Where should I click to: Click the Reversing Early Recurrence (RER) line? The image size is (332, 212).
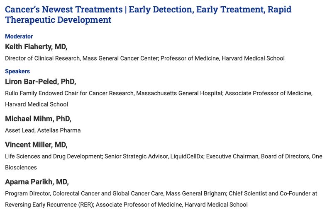pyautogui.click(x=127, y=205)
